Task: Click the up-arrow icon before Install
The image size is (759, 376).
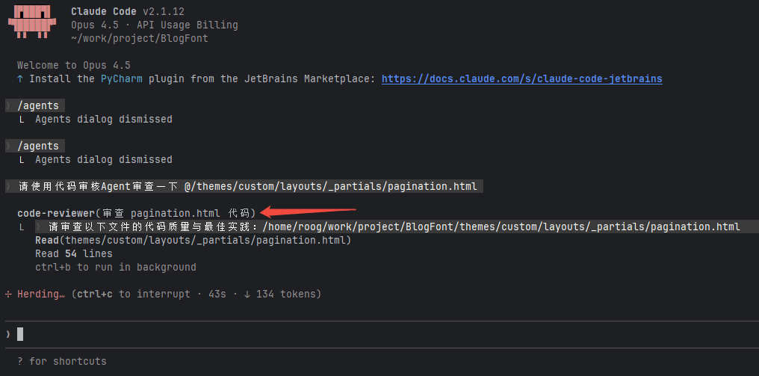Action: click(x=20, y=79)
